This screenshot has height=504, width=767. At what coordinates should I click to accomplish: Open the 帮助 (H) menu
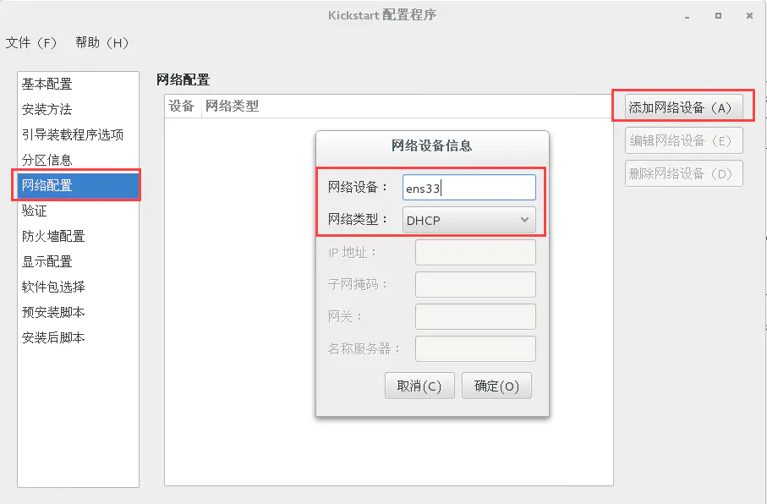(101, 43)
